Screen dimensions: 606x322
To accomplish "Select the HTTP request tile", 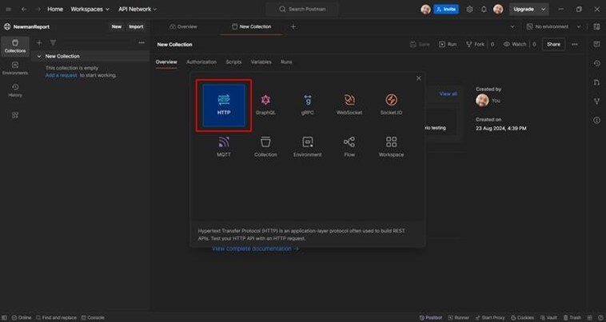I will point(223,104).
